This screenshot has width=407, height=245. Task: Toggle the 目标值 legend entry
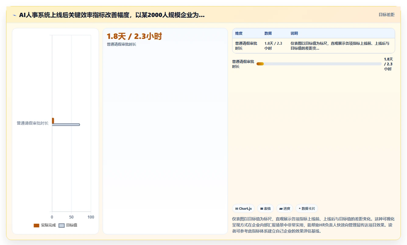coord(68,225)
